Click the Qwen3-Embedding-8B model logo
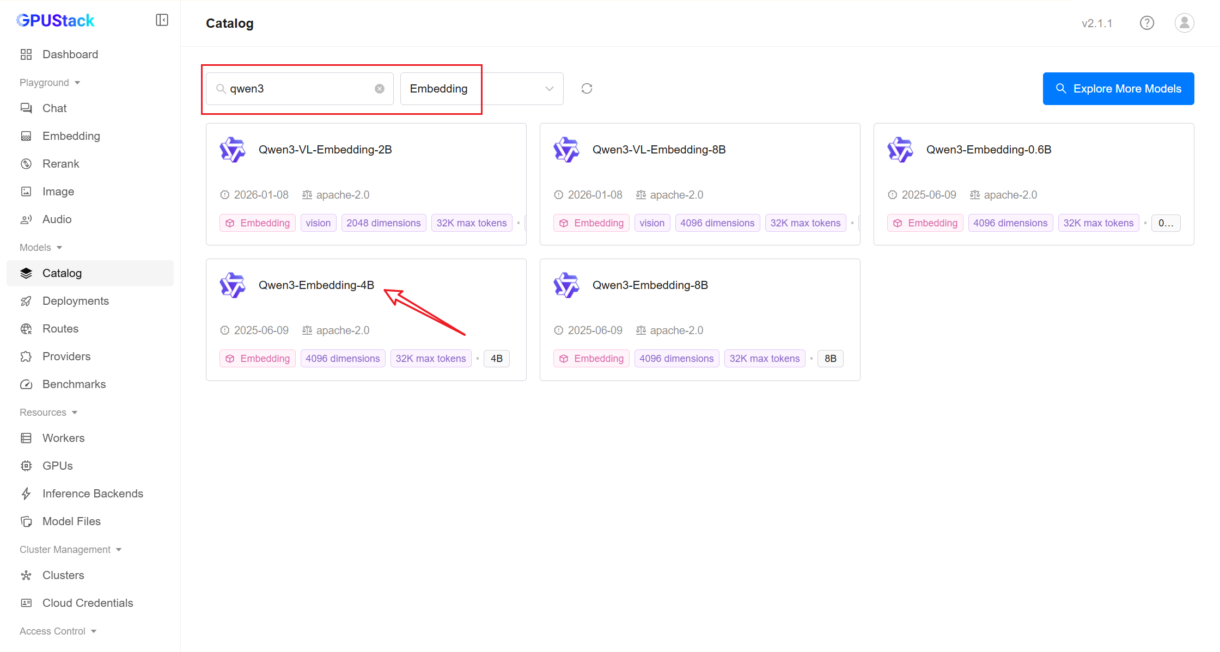This screenshot has height=652, width=1220. coord(566,285)
